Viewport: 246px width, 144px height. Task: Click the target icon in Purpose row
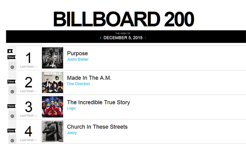[x=12, y=67]
